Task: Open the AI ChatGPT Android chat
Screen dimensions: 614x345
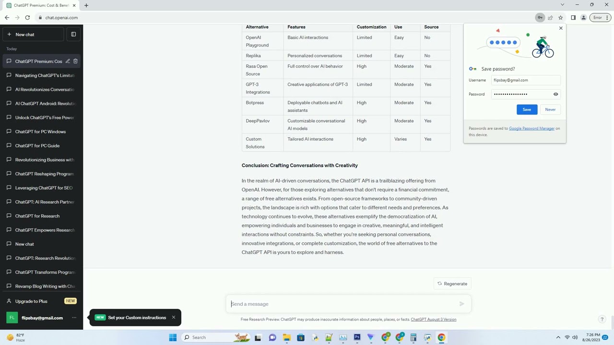Action: (x=41, y=103)
